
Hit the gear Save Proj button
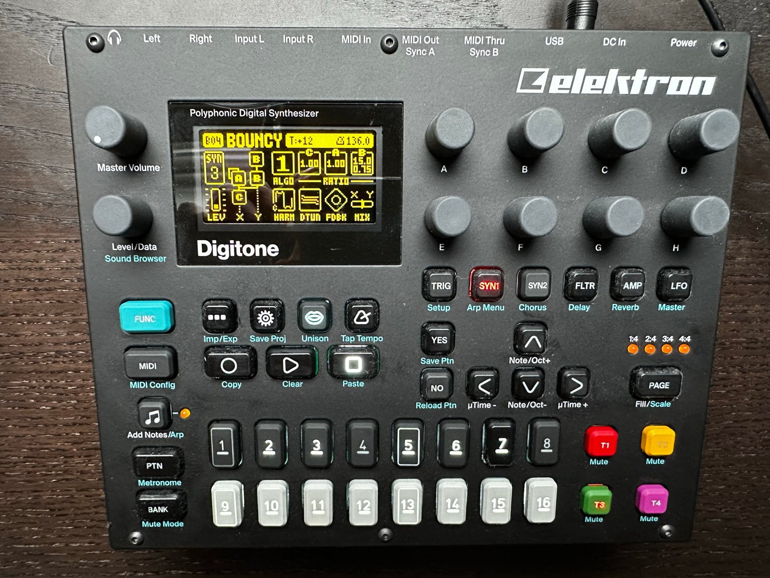(267, 317)
